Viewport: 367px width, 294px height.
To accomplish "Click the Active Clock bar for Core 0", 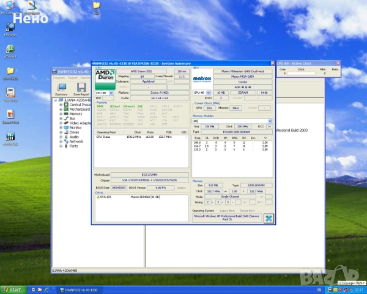I will pyautogui.click(x=301, y=73).
